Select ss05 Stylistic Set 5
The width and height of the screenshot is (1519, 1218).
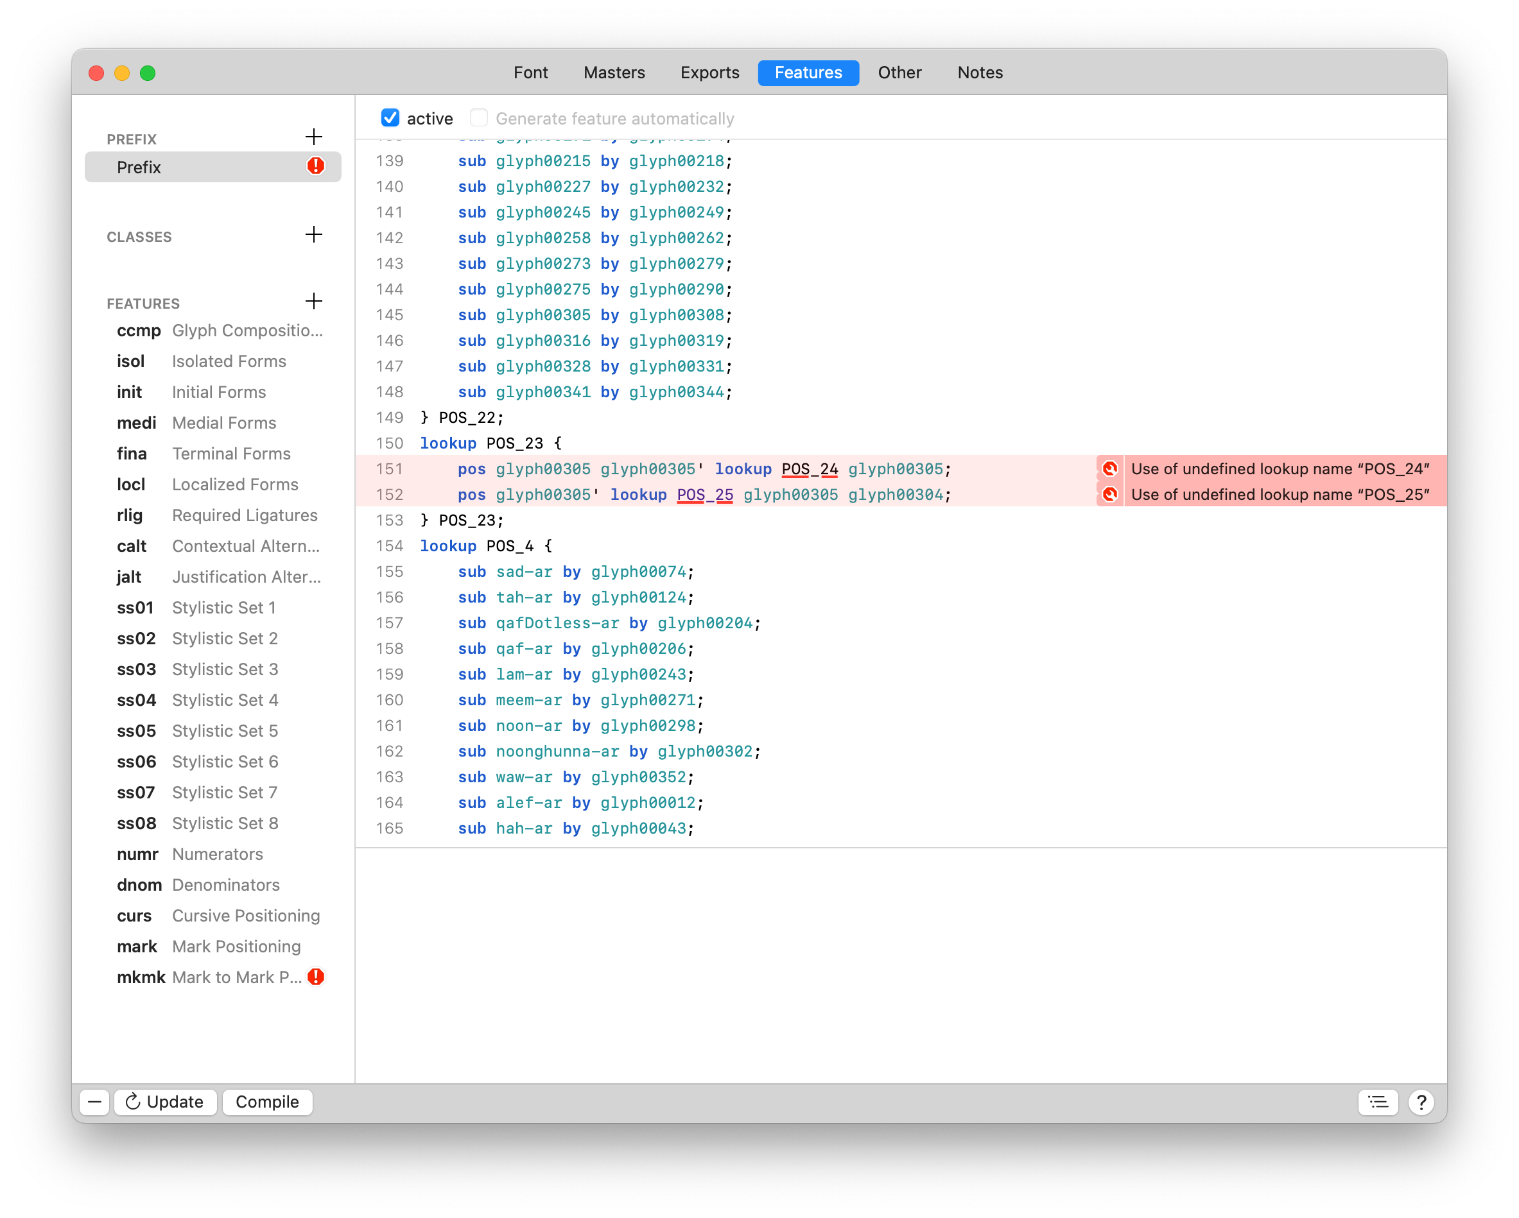[x=213, y=731]
